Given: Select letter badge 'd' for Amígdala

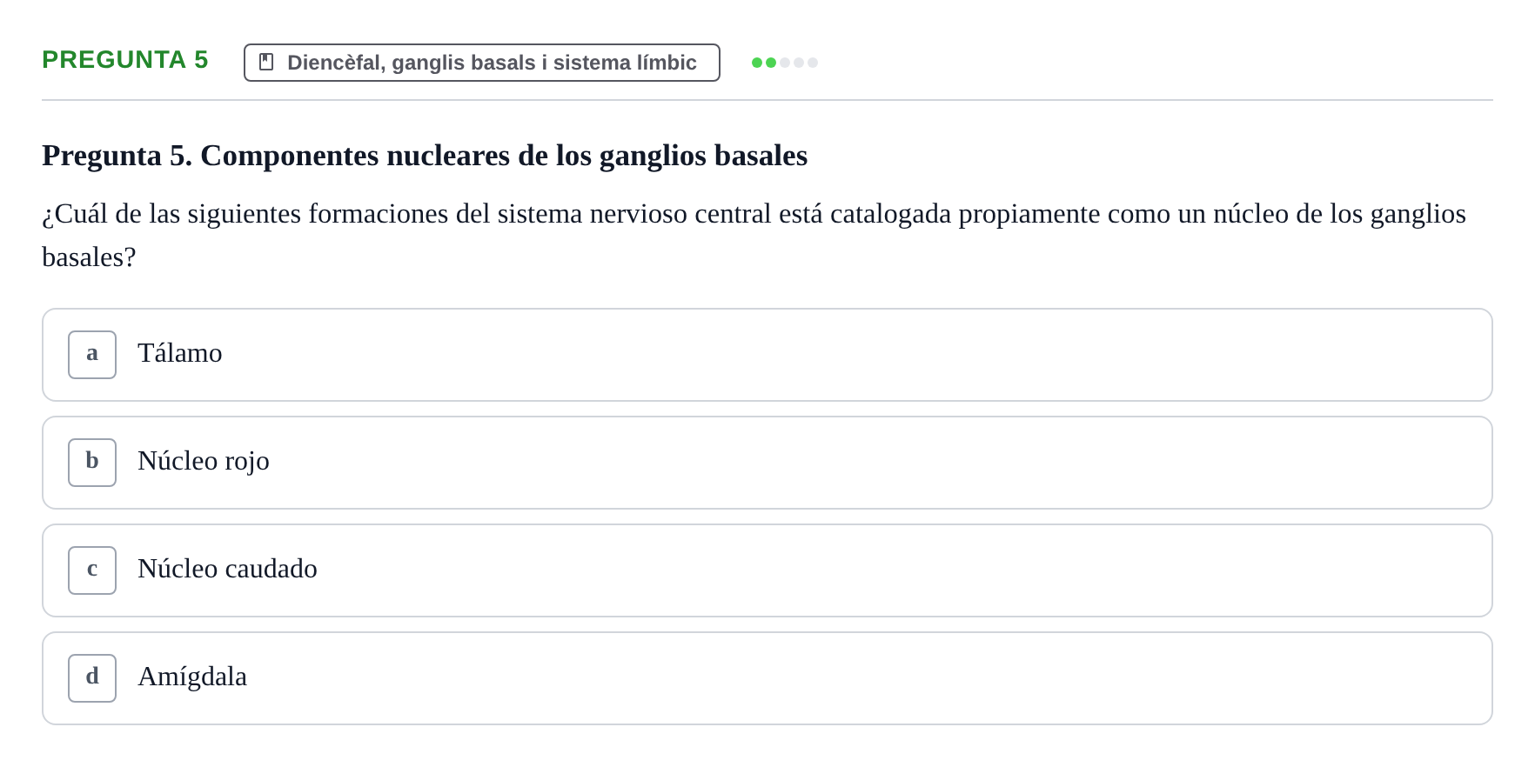Looking at the screenshot, I should (x=92, y=678).
